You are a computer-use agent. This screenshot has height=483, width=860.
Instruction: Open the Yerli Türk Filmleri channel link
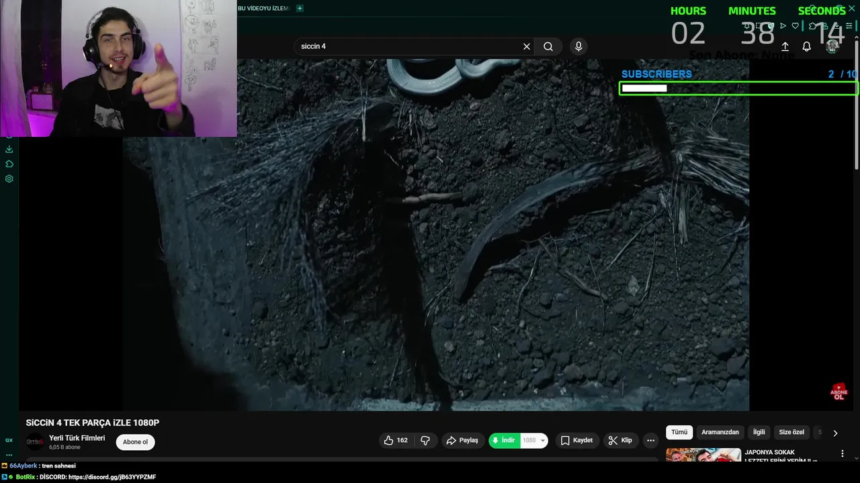click(x=77, y=438)
